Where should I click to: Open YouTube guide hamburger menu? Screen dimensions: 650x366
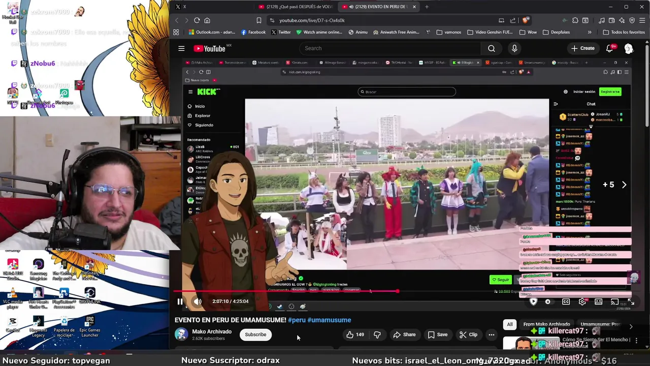(181, 48)
